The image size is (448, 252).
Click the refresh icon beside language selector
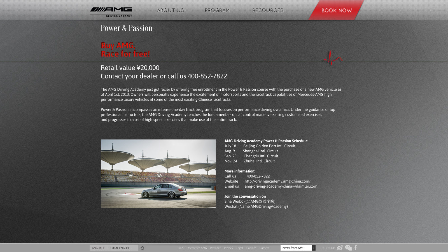click(x=143, y=248)
